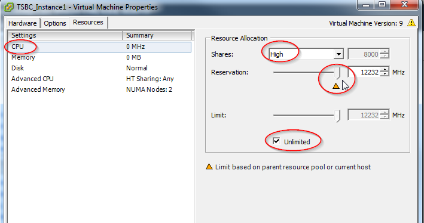Select the Resources tab
424x223 pixels.
point(88,23)
